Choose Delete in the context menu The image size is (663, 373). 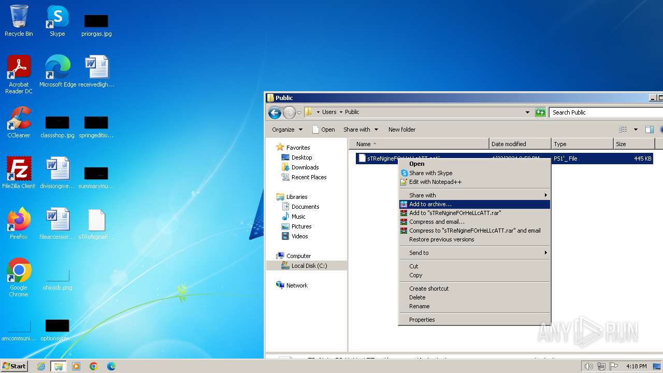pyautogui.click(x=474, y=297)
